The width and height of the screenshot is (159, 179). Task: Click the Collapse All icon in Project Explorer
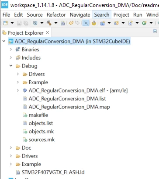tap(155, 31)
